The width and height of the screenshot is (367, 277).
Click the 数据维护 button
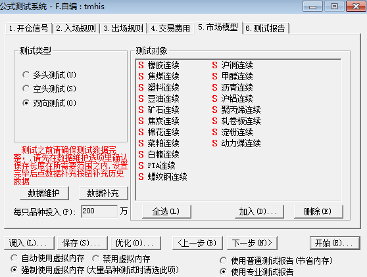tap(44, 193)
